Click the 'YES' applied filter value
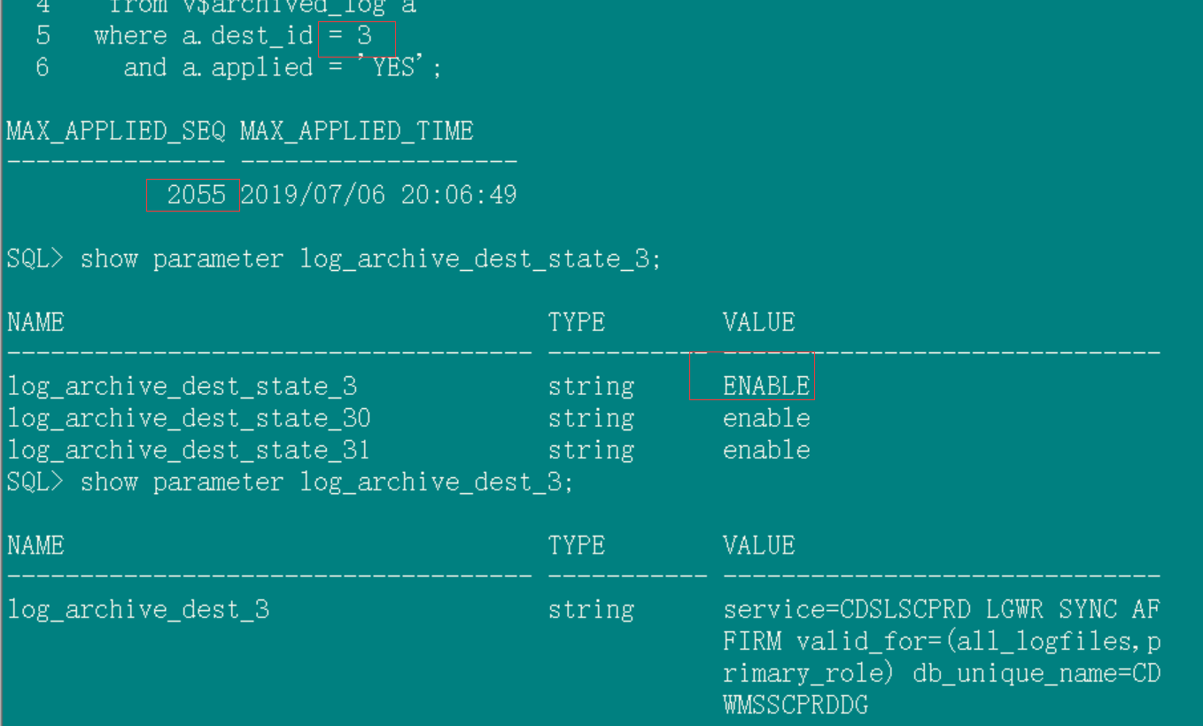The image size is (1203, 726). (392, 68)
